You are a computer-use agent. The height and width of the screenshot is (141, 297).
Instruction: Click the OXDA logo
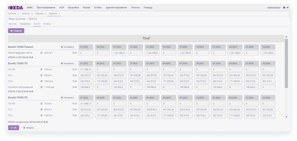(15, 8)
